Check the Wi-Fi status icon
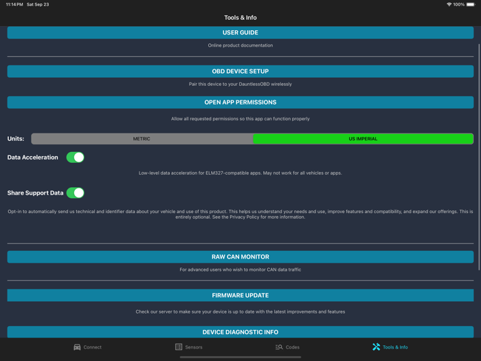The width and height of the screenshot is (481, 361). click(449, 5)
